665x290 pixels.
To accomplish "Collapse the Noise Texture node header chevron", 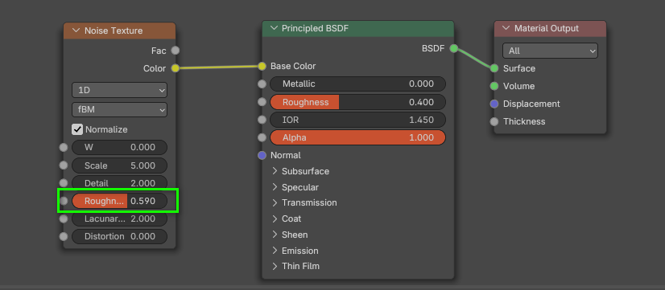I will point(76,31).
